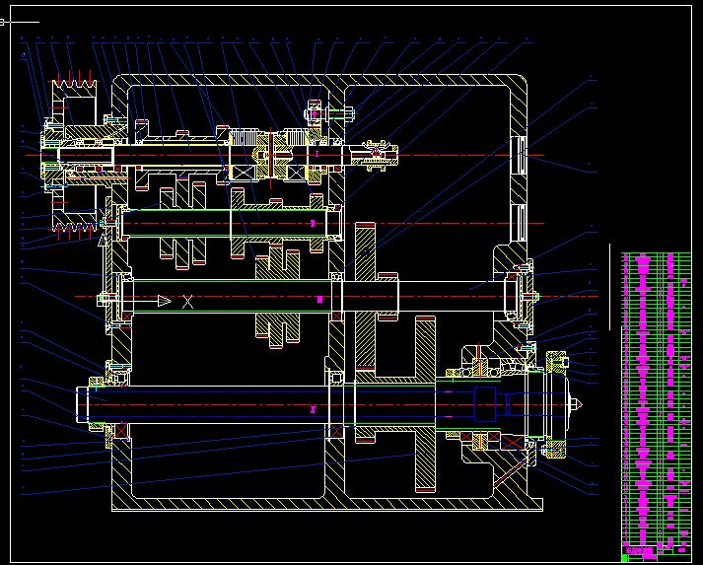
Task: Click the parts list table
Action: (656, 398)
